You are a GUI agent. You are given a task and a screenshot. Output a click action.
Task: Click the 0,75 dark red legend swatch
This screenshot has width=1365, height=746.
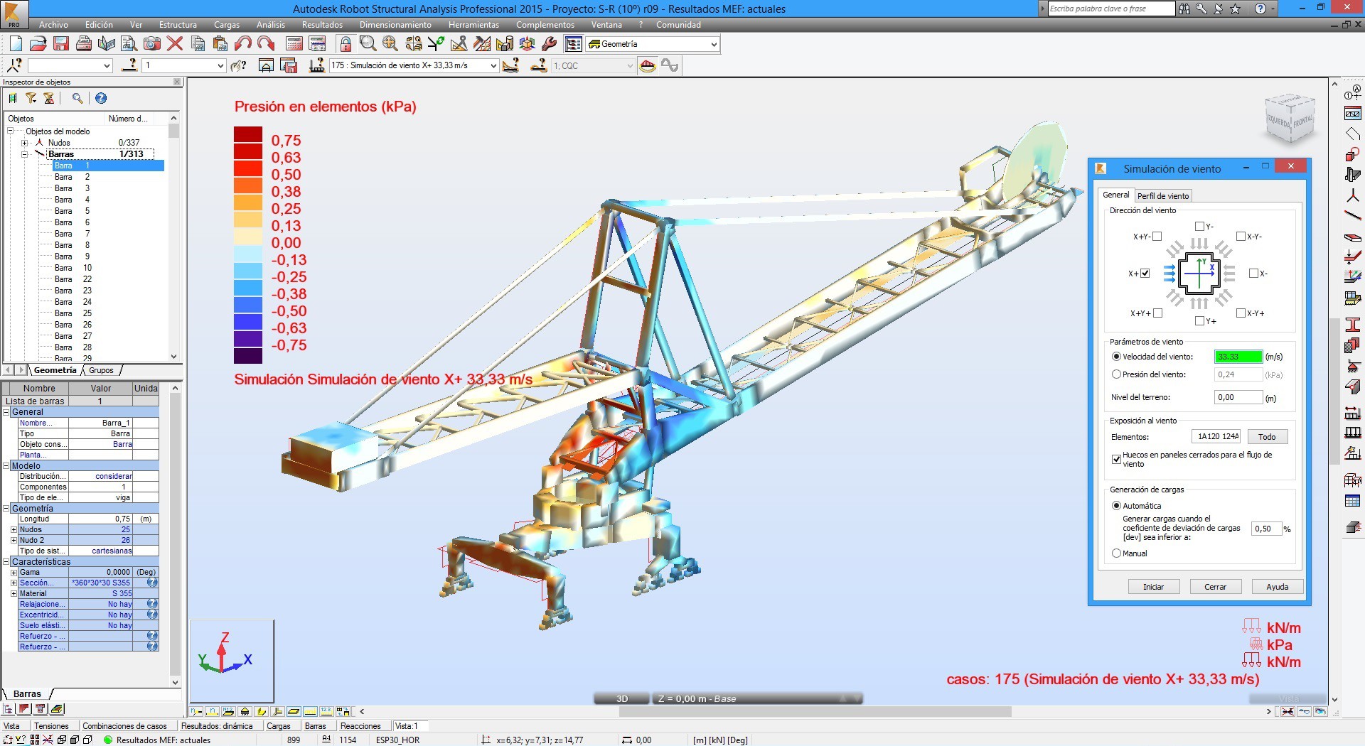tap(248, 135)
